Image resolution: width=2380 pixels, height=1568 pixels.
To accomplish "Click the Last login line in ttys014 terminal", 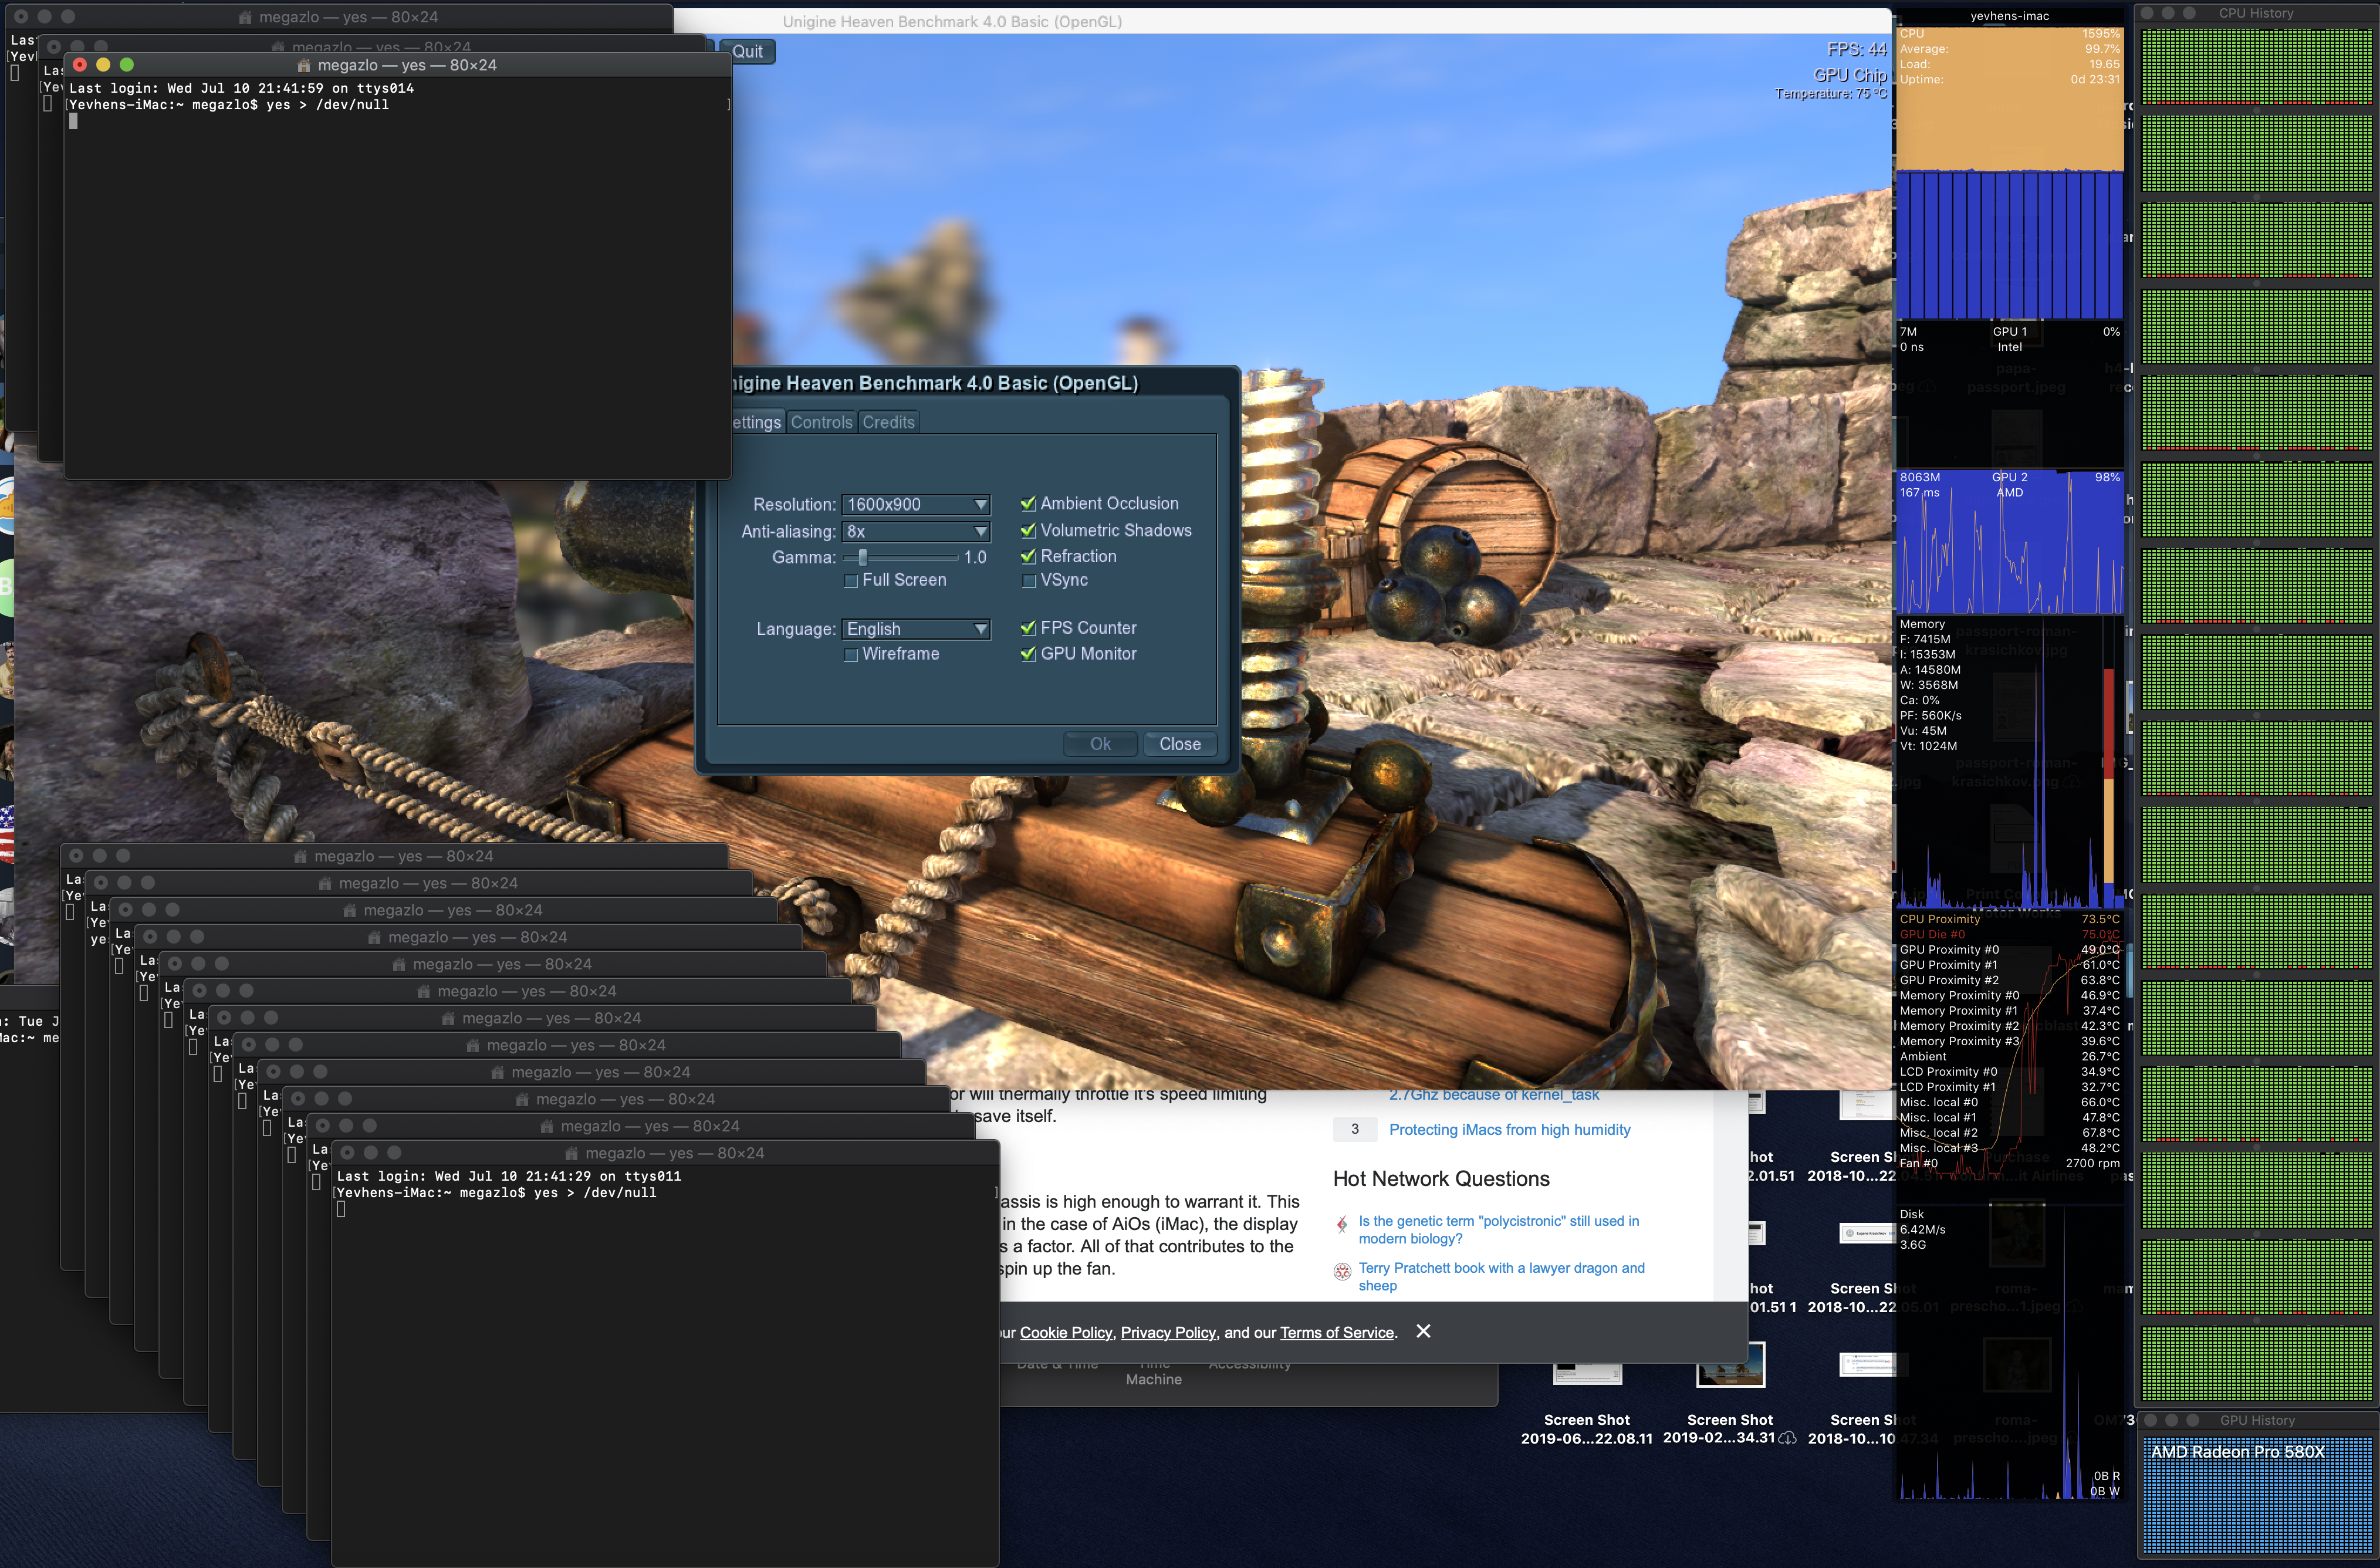I will coord(241,88).
